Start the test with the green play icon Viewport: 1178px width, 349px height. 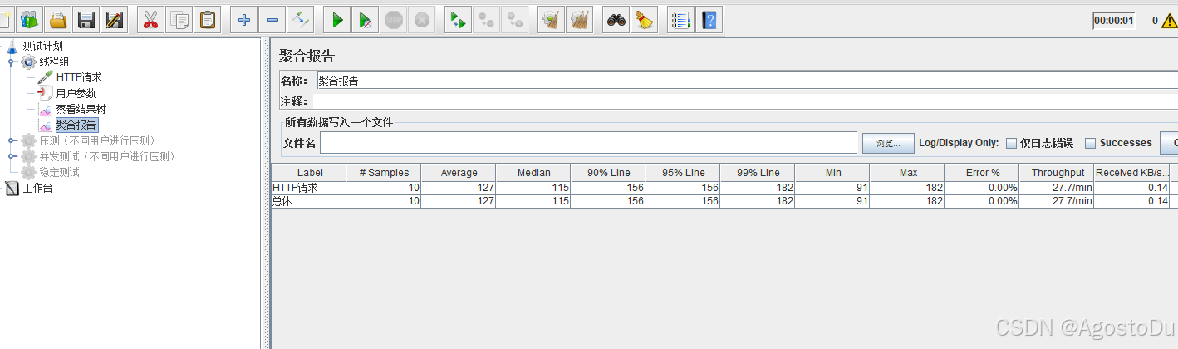[336, 19]
